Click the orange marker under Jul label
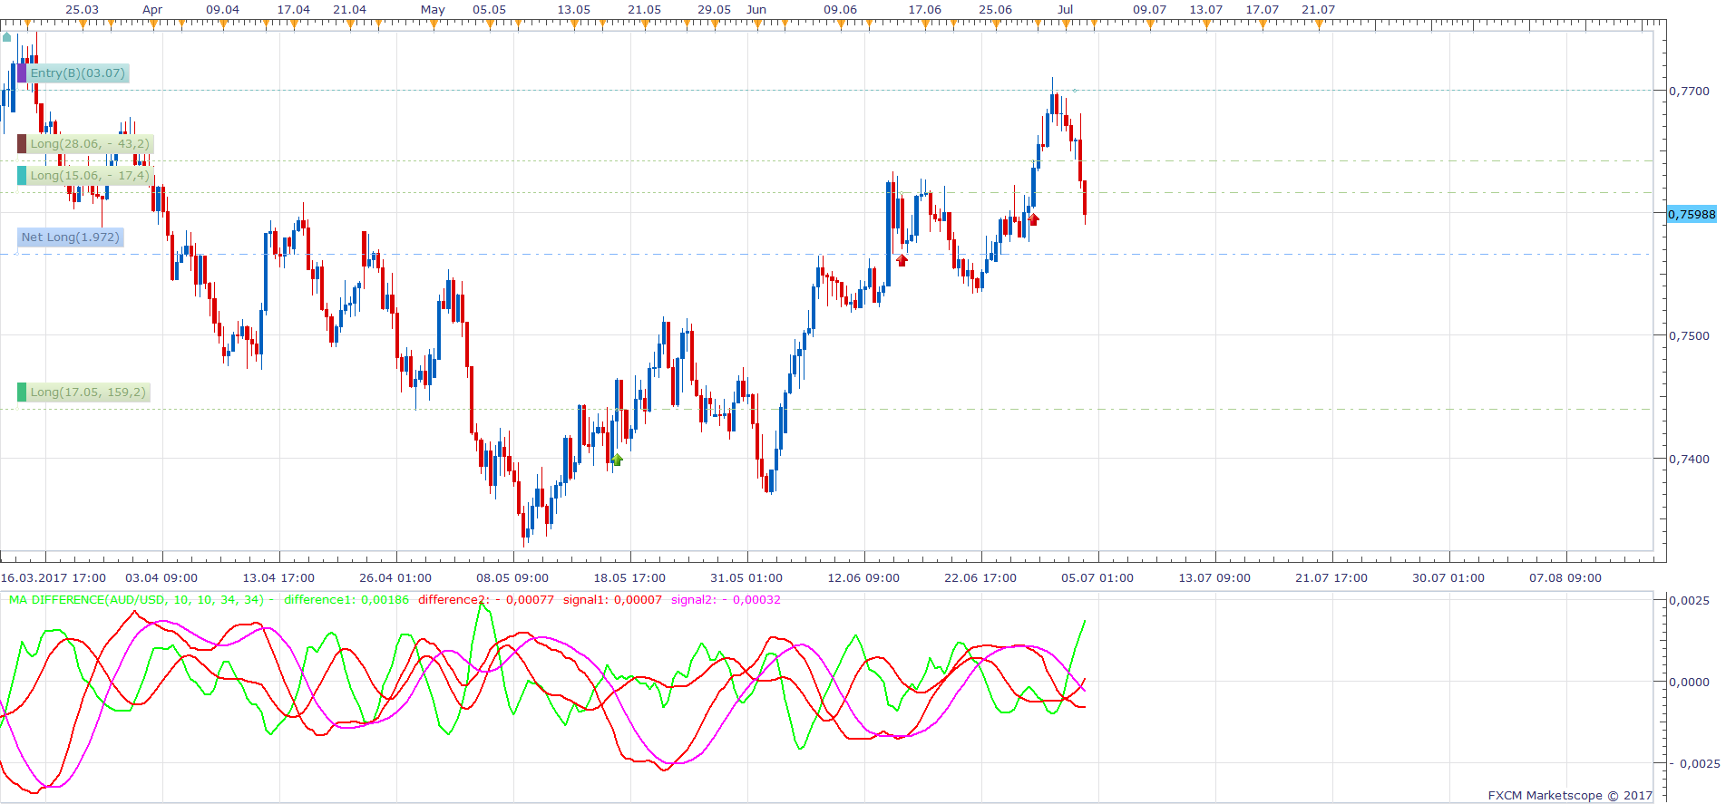 (x=1066, y=25)
